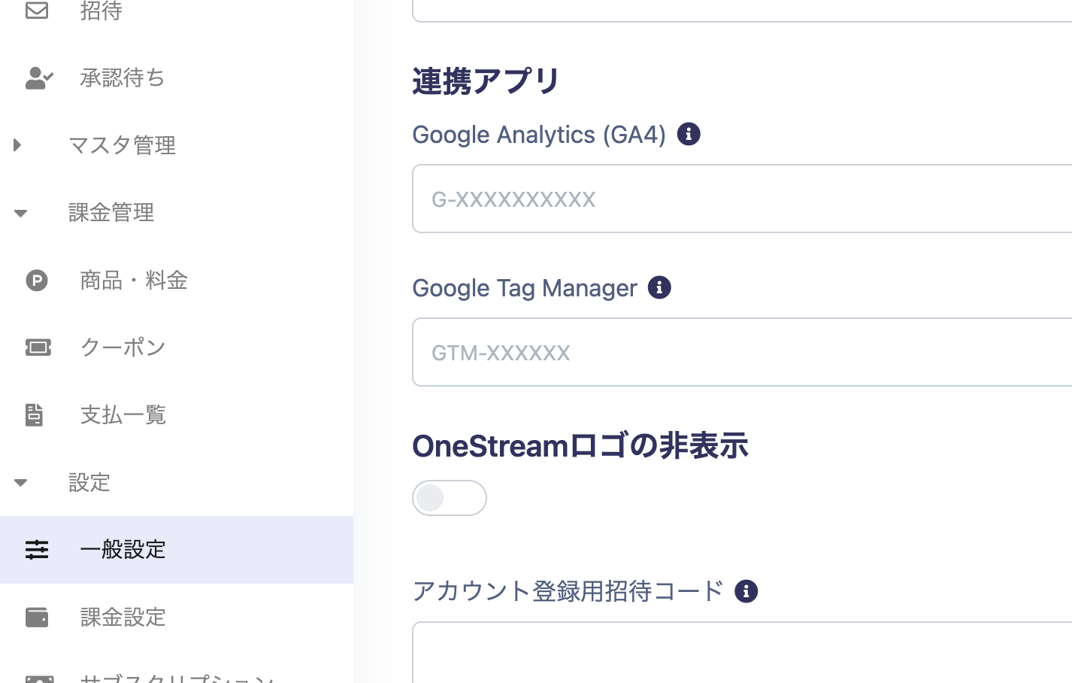1072x683 pixels.
Task: Select 支払一覧 in the sidebar
Action: pyautogui.click(x=123, y=415)
